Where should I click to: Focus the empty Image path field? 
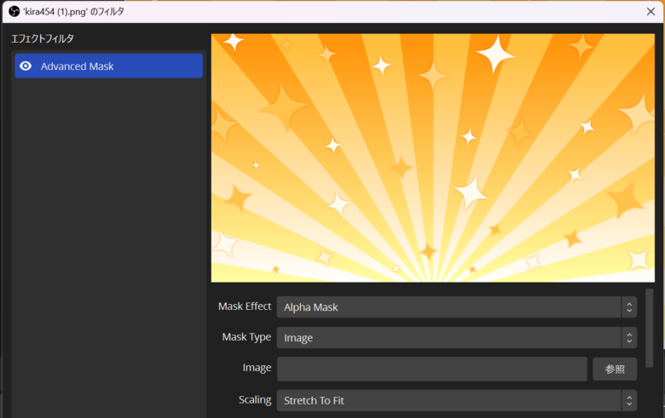pyautogui.click(x=431, y=369)
